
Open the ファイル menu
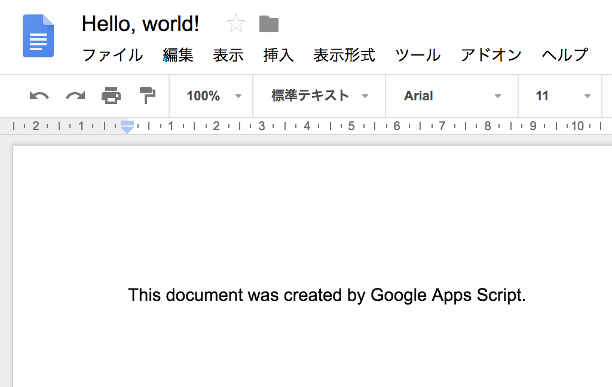coord(112,56)
